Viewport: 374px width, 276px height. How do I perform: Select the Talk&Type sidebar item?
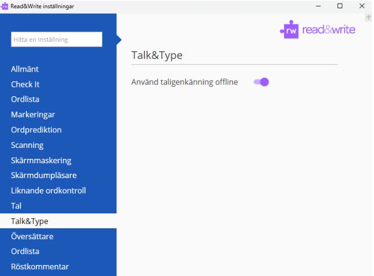click(58, 221)
